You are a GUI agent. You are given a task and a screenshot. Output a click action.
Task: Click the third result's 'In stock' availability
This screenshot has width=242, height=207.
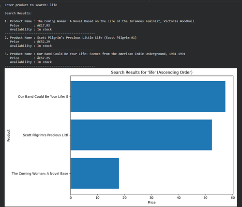click(x=45, y=62)
